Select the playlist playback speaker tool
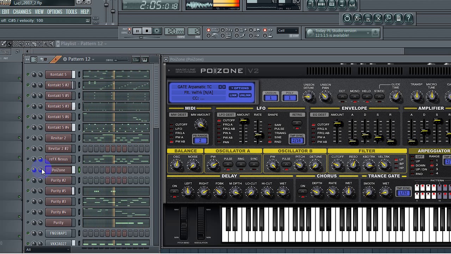This screenshot has width=451, height=254. click(51, 44)
